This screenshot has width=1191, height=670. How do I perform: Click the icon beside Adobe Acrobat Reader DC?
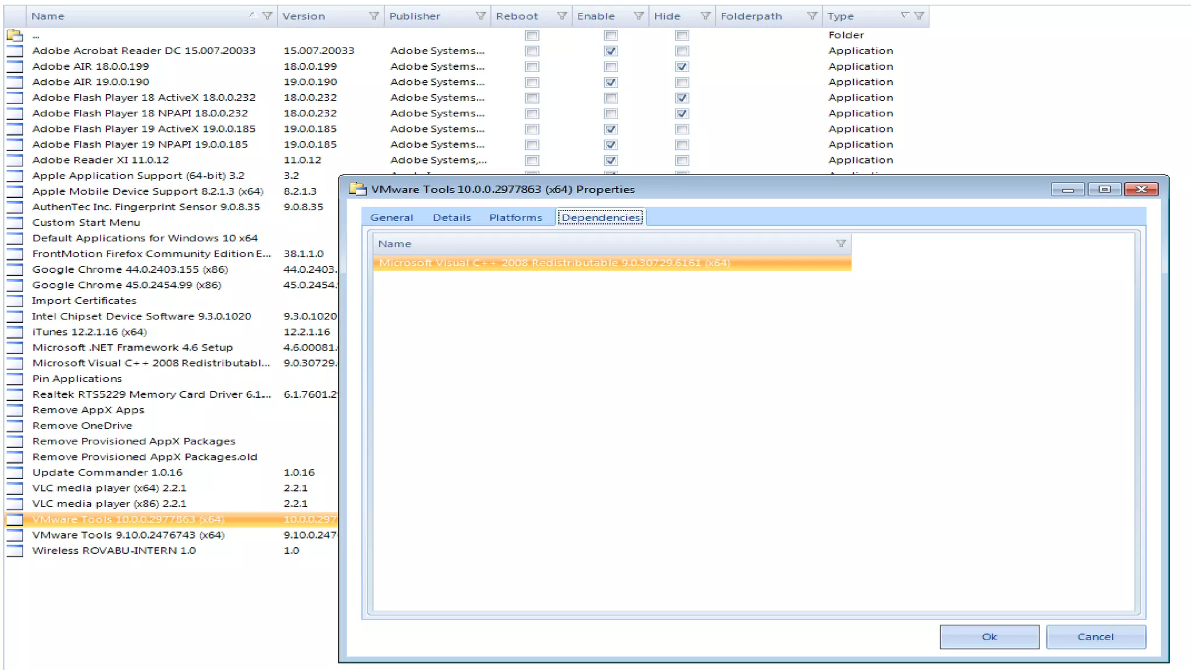pos(15,51)
